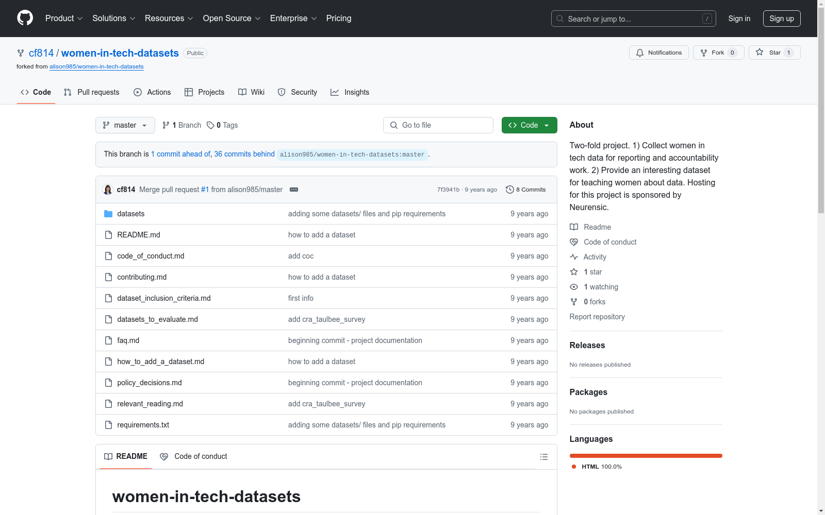825x515 pixels.
Task: Open the Pricing link
Action: tap(339, 19)
